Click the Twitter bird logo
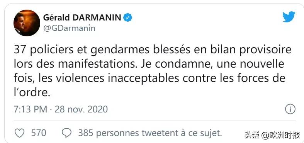 (289, 17)
